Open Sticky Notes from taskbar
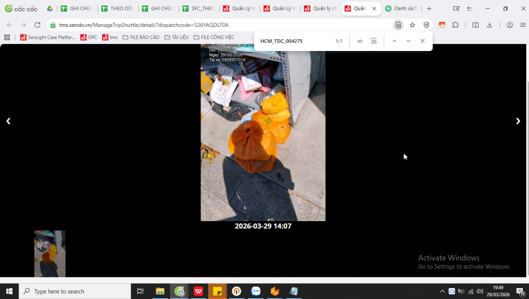This screenshot has height=299, width=529. point(218,291)
